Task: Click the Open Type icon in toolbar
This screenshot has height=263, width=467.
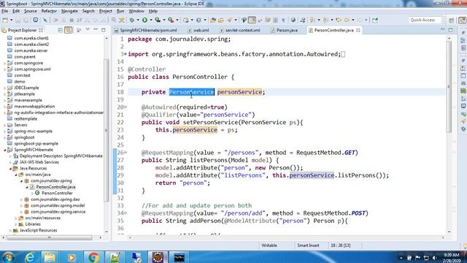Action: click(x=212, y=20)
